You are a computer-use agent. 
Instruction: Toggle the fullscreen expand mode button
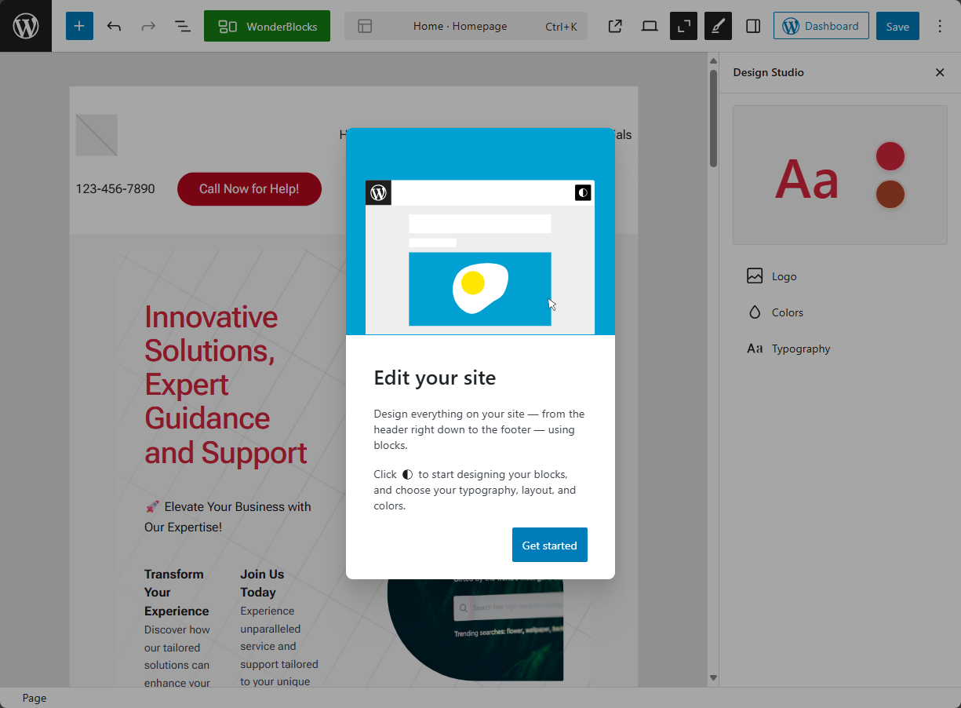[x=683, y=26]
